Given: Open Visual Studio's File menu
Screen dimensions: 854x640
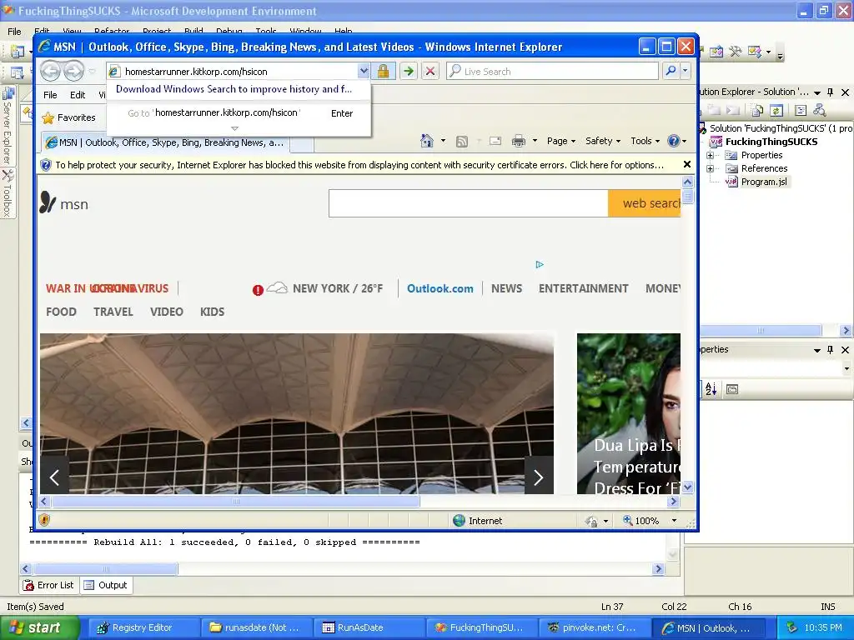Looking at the screenshot, I should (14, 32).
